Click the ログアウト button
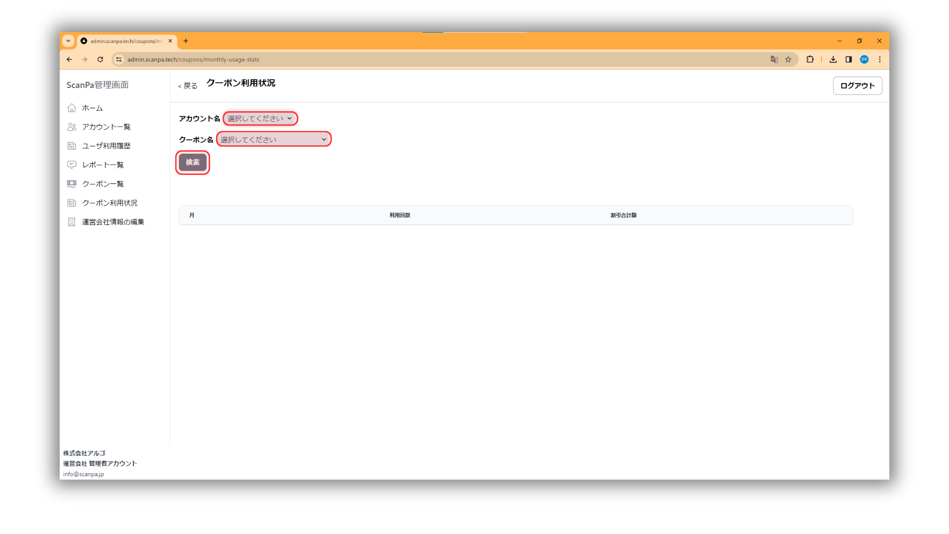949x534 pixels. pyautogui.click(x=857, y=86)
